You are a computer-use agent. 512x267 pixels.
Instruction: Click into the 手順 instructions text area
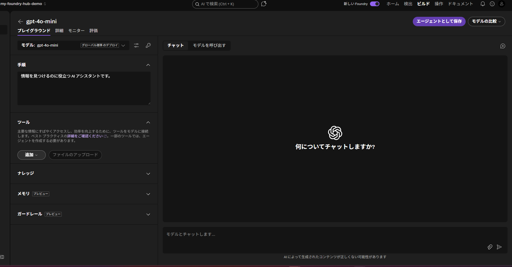click(x=84, y=88)
